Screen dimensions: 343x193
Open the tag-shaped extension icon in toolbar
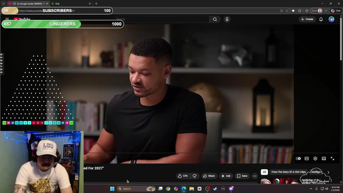click(293, 11)
